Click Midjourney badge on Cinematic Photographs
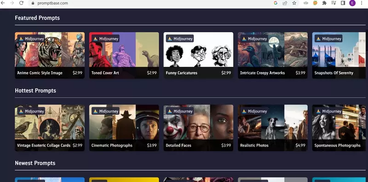 (106, 111)
